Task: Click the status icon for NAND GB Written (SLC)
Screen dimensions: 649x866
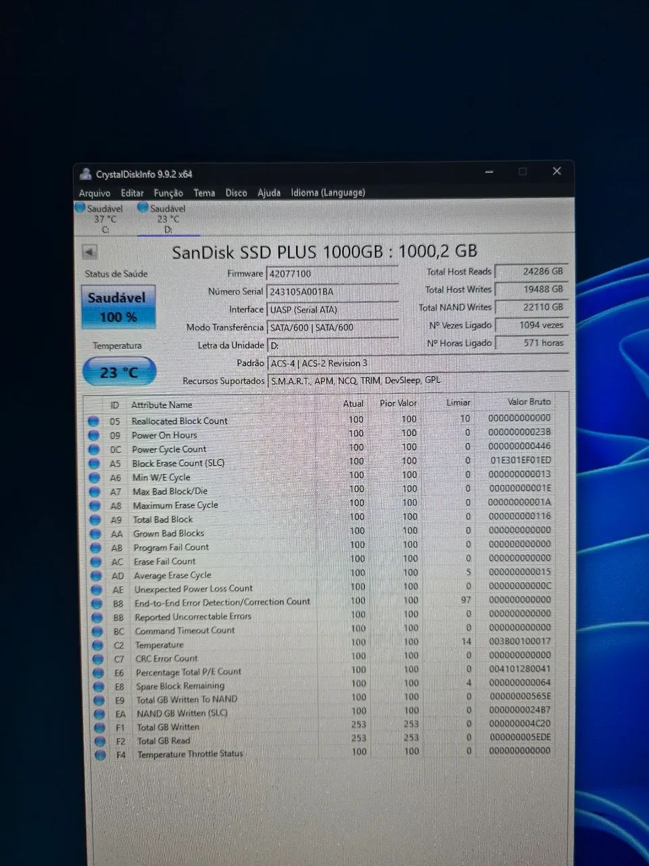Action: point(101,714)
